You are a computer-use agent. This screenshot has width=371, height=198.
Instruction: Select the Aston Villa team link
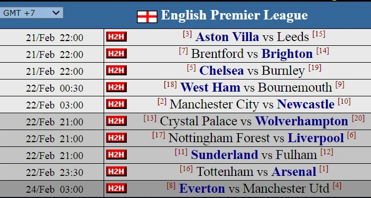(227, 37)
